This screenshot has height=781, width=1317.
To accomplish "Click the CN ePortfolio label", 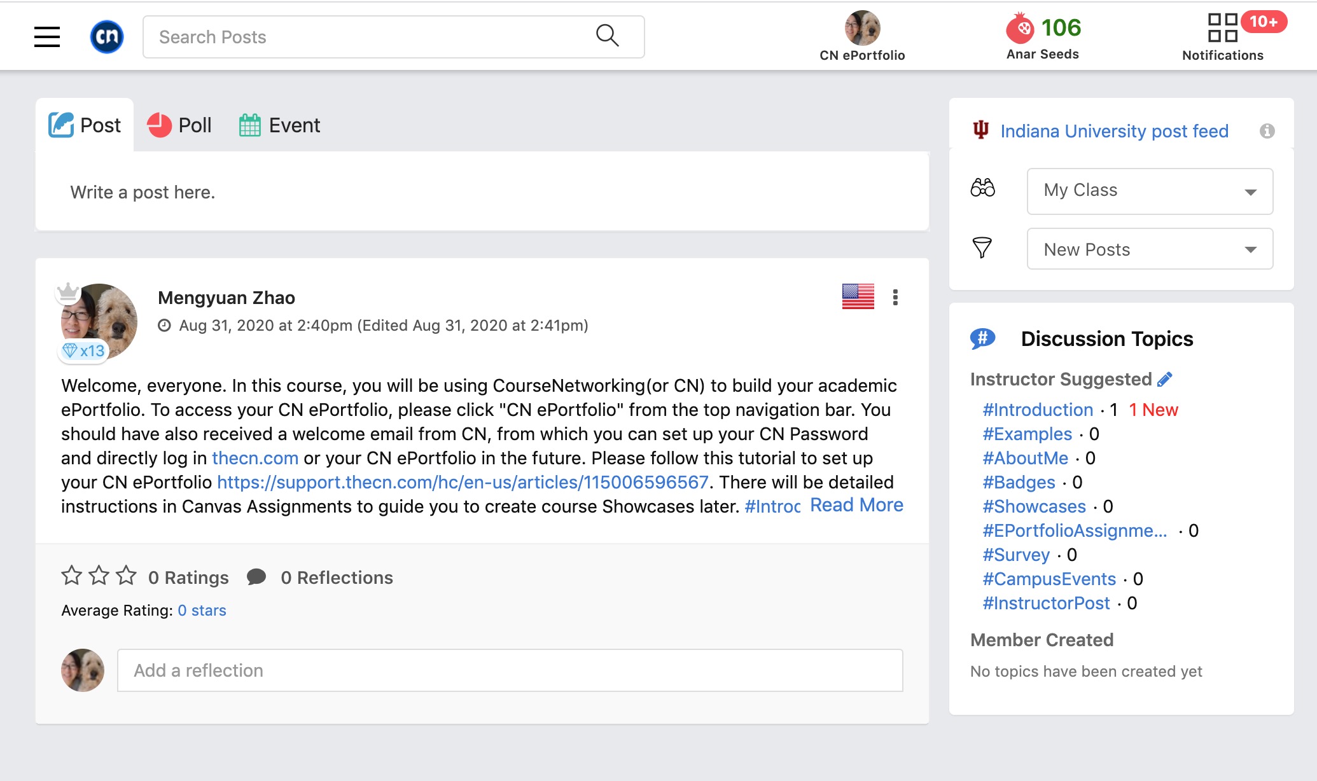I will 862,55.
